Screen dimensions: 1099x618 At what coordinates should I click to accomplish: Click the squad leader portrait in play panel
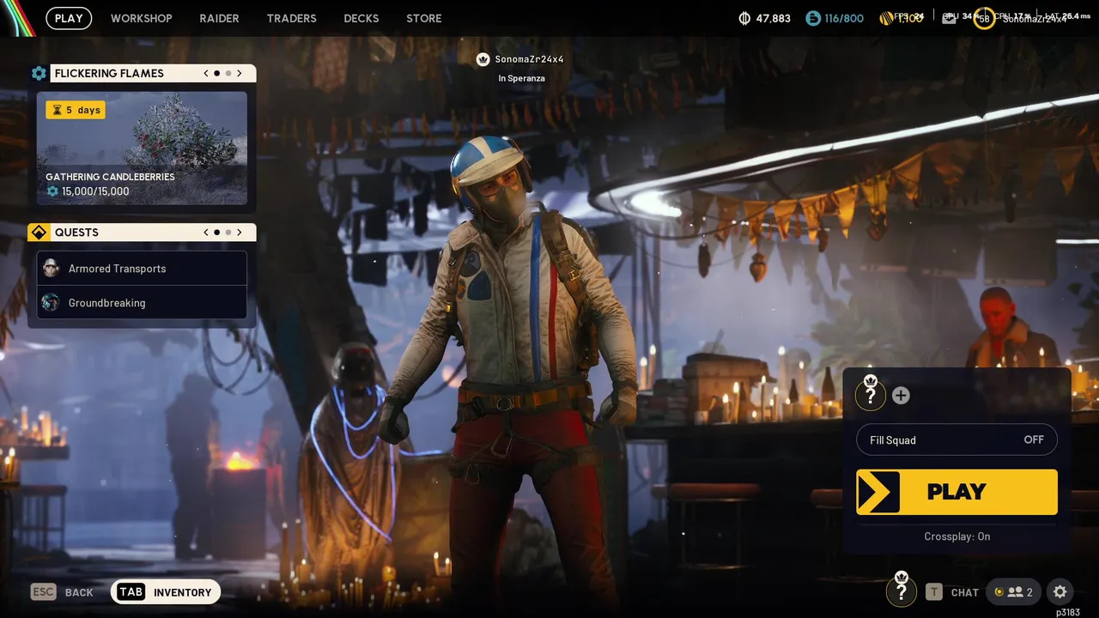click(871, 395)
